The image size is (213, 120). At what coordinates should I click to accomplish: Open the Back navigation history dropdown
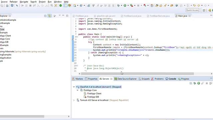click(x=202, y=6)
